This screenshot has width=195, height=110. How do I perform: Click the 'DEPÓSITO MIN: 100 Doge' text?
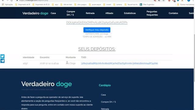pyautogui.click(x=97, y=34)
